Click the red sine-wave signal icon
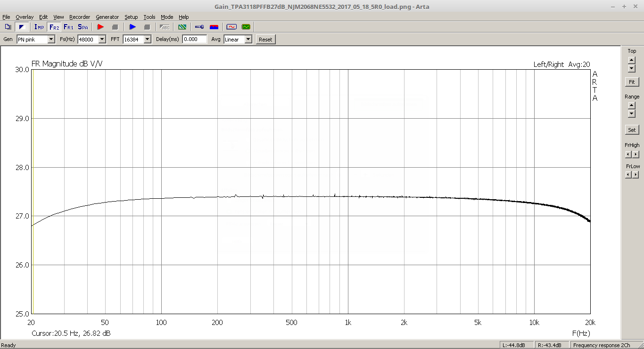Image resolution: width=644 pixels, height=349 pixels. coord(231,27)
